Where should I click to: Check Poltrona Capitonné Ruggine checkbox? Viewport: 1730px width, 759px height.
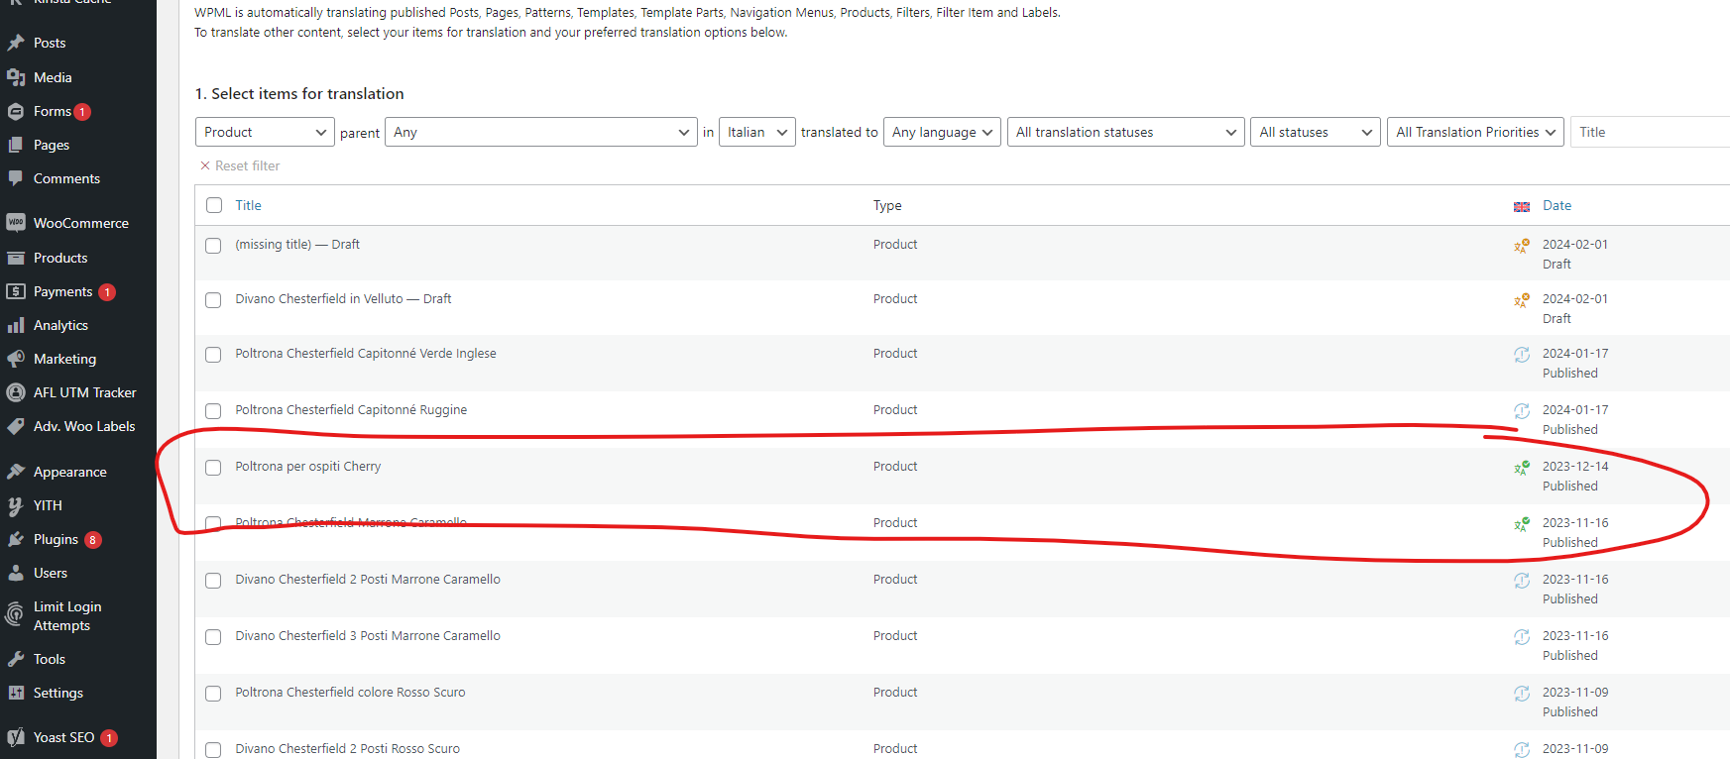click(x=213, y=410)
